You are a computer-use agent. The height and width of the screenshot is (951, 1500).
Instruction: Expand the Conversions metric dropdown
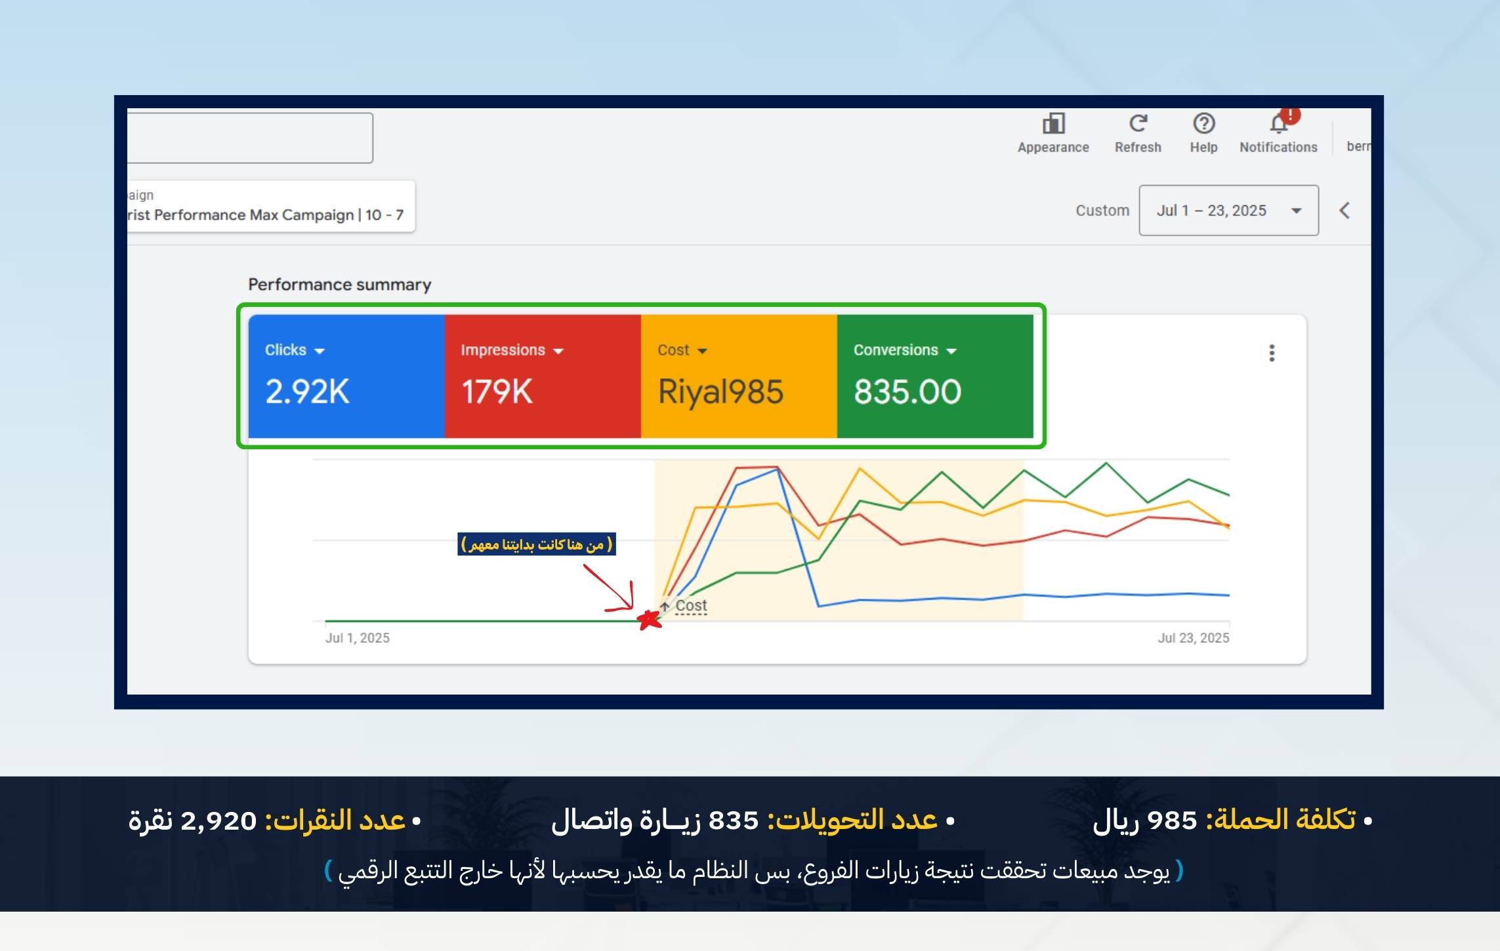[951, 351]
